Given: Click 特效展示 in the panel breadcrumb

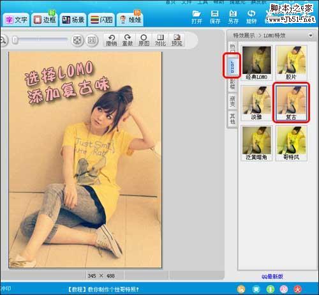Looking at the screenshot, I should (x=244, y=36).
